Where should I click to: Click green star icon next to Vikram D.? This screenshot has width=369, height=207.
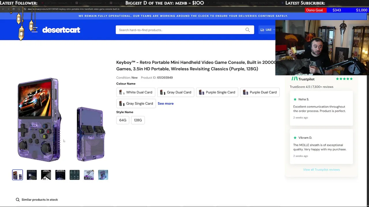295,138
